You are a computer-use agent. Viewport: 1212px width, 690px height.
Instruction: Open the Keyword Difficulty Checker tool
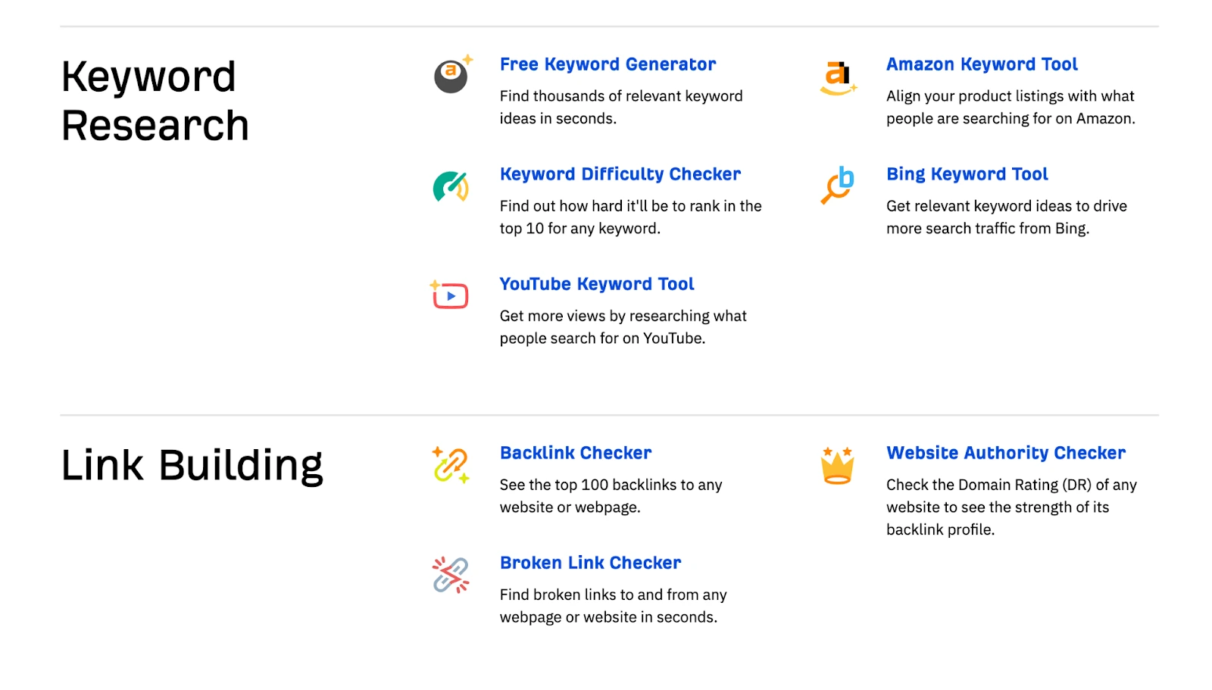(620, 174)
